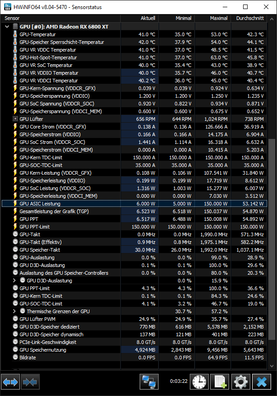The width and height of the screenshot is (277, 396).
Task: Click the Maximal column header
Action: [213, 18]
